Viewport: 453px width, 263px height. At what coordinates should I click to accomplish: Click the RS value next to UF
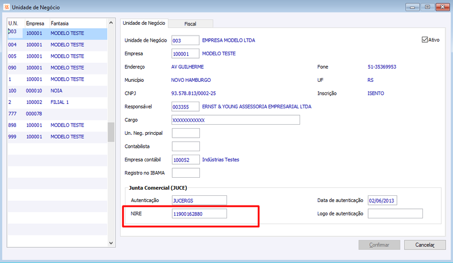370,80
